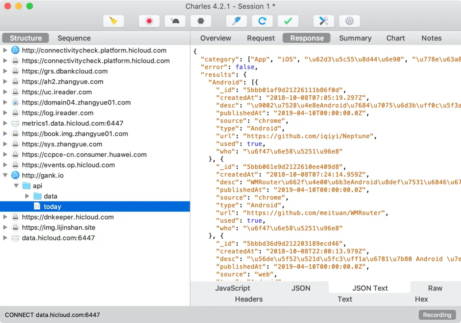Click lock icon of https://book.img.zhangyue01.com
Viewport: 461px width, 323px height.
[15, 133]
